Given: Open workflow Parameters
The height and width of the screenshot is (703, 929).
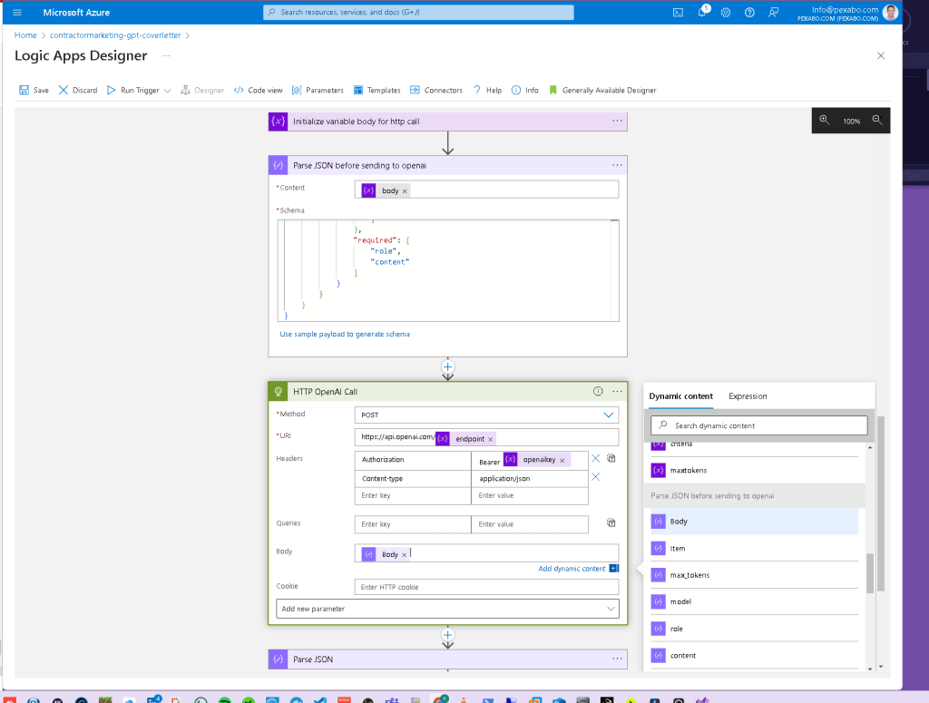Looking at the screenshot, I should [x=318, y=90].
